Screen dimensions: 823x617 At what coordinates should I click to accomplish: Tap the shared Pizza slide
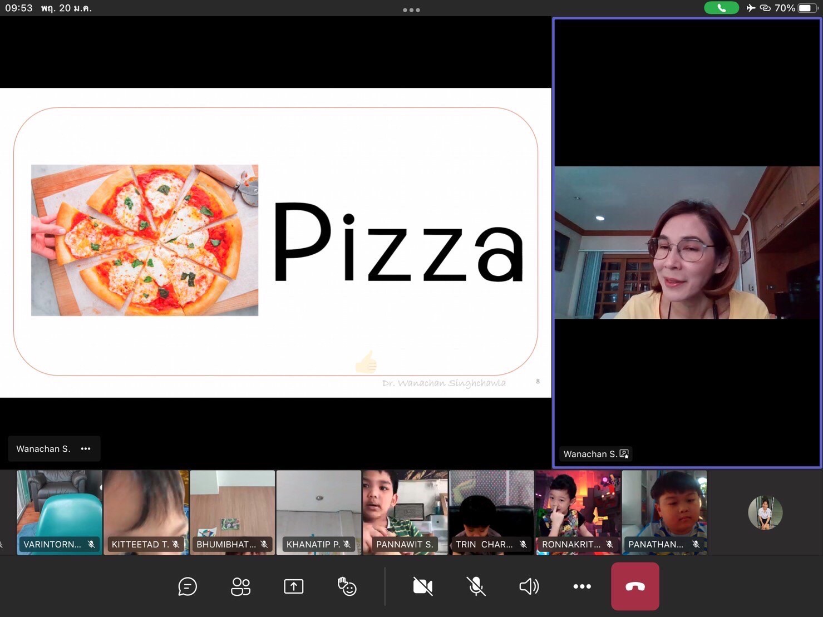[x=275, y=243]
